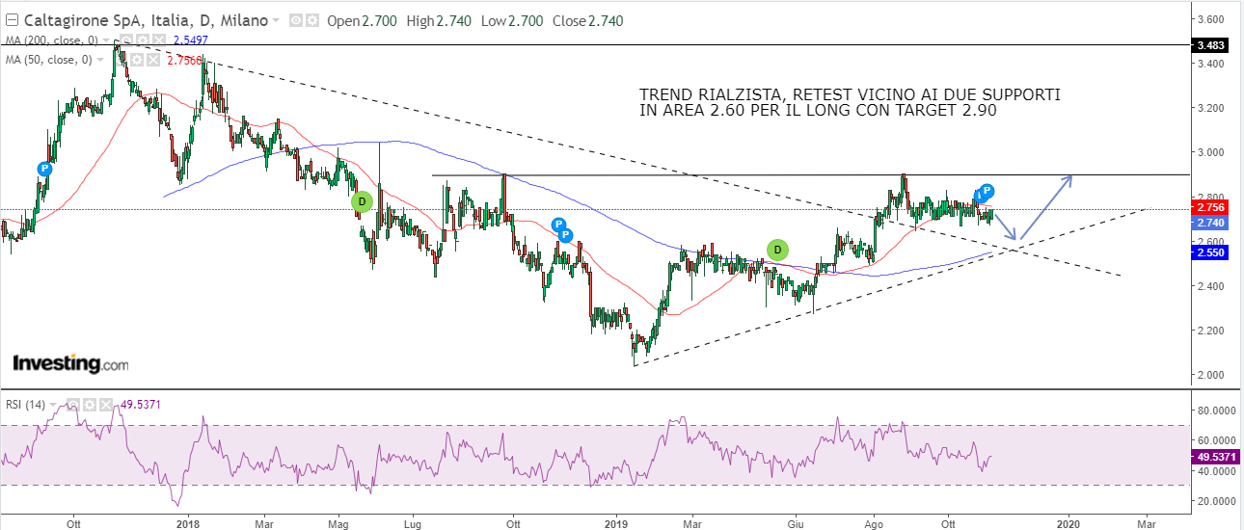
Task: Click the purple RSI value 49.5371 in legend
Action: pyautogui.click(x=139, y=405)
